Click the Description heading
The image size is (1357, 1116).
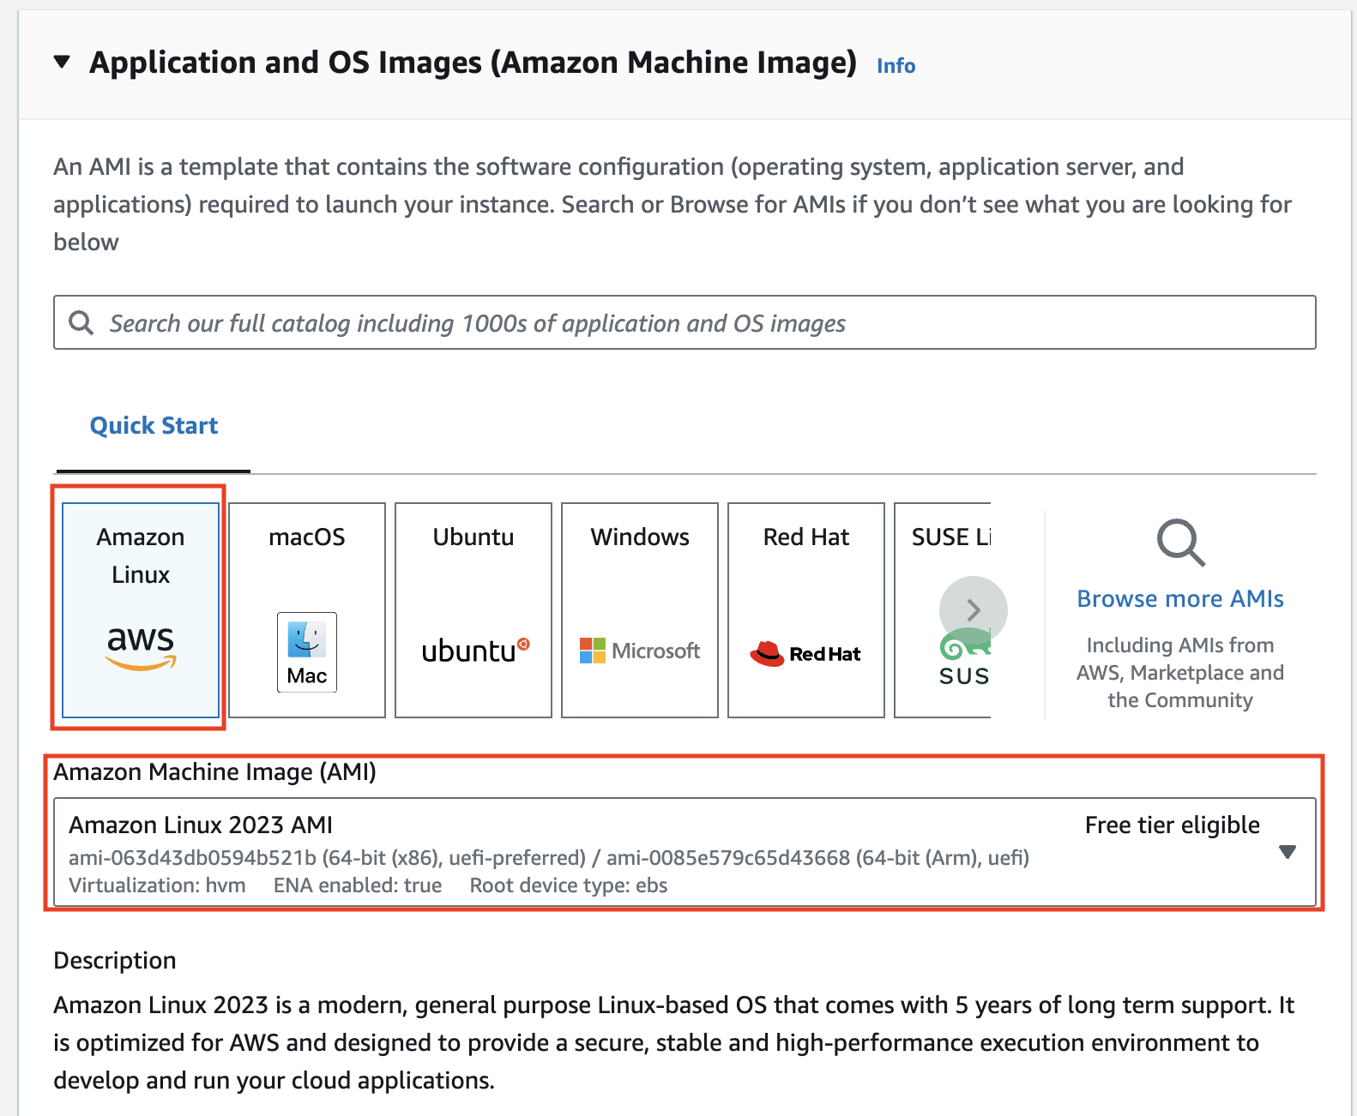pyautogui.click(x=115, y=960)
